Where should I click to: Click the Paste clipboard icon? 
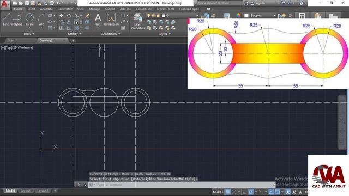pyautogui.click(x=317, y=16)
